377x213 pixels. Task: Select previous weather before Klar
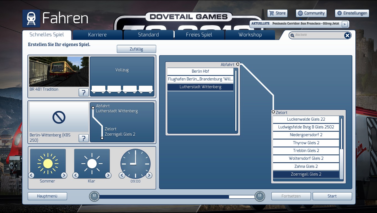[76, 175]
